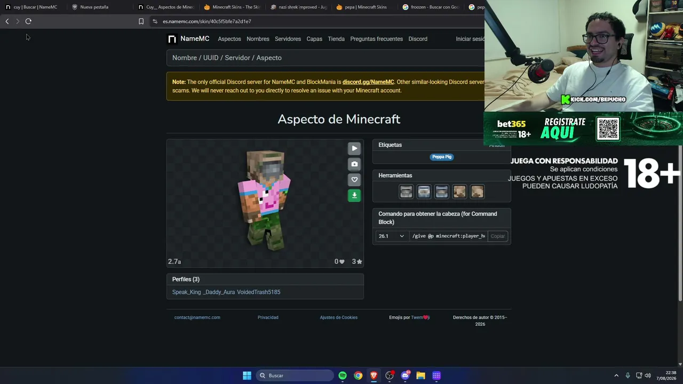This screenshot has height=384, width=683.
Task: Take a screenshot with the camera icon
Action: [354, 164]
